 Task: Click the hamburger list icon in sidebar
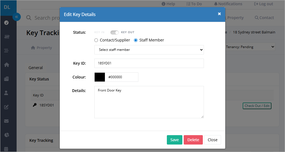point(6,51)
